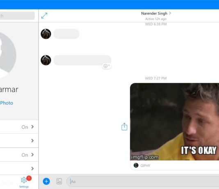This screenshot has height=189, width=219.
Task: Select the shorter blurred message bubble
Action: [x=66, y=34]
